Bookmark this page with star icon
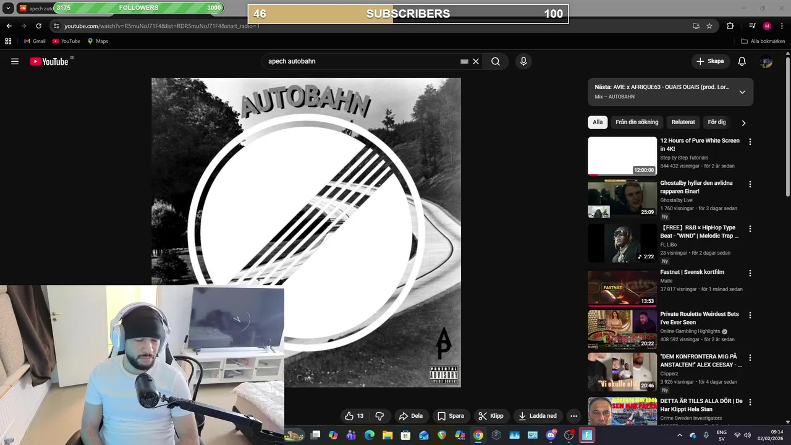The height and width of the screenshot is (445, 791). [x=709, y=26]
